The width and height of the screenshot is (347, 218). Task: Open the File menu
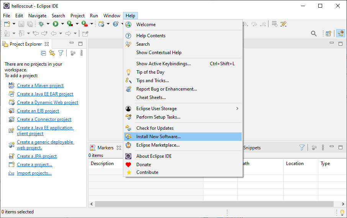pos(7,16)
